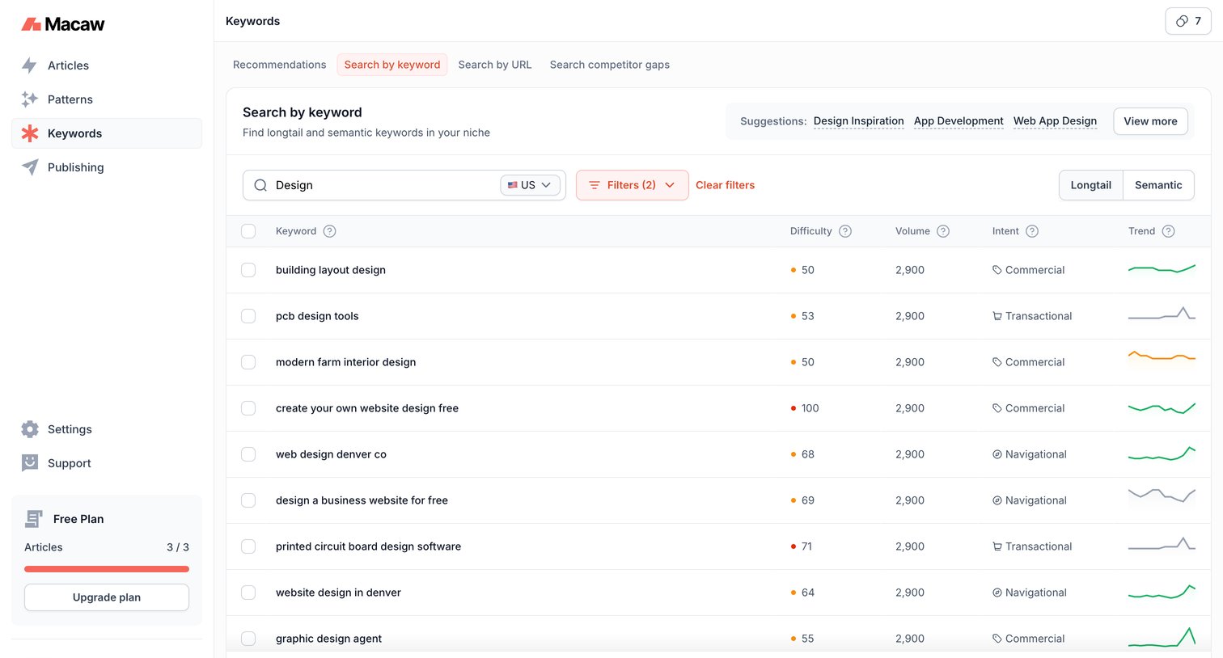Check the building layout design row
This screenshot has width=1223, height=658.
pos(248,270)
